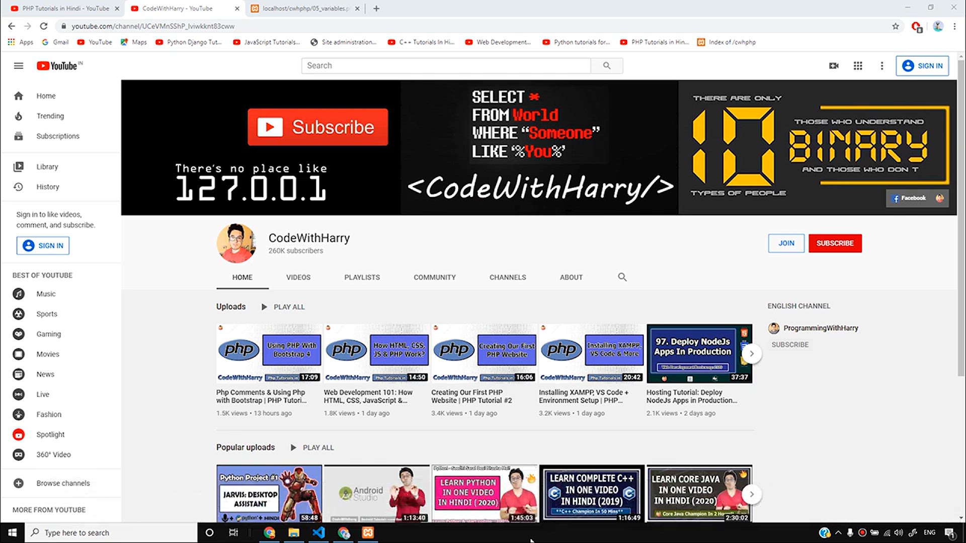Open Visual Studio Code from taskbar
Screen dimensions: 966x543
[318, 533]
